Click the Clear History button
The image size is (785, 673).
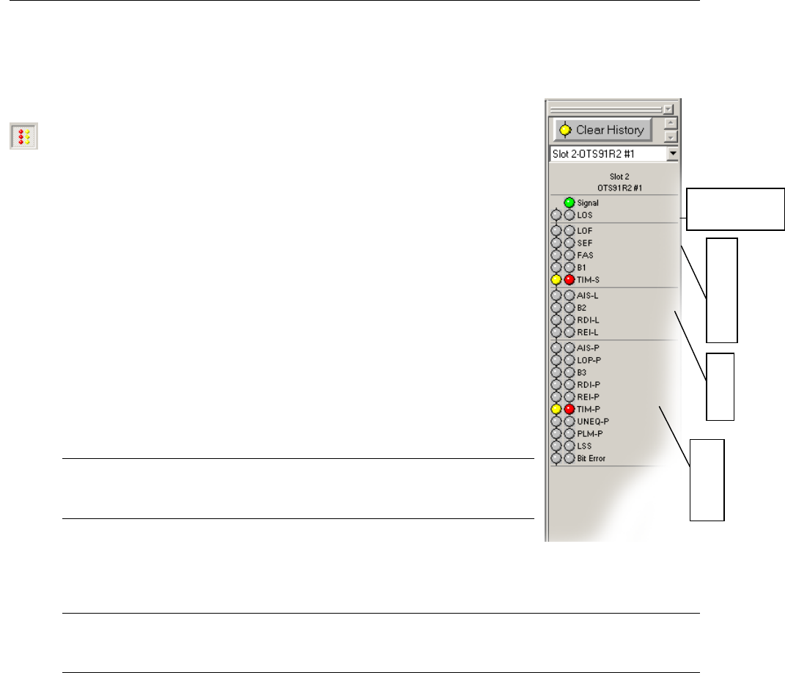(602, 130)
